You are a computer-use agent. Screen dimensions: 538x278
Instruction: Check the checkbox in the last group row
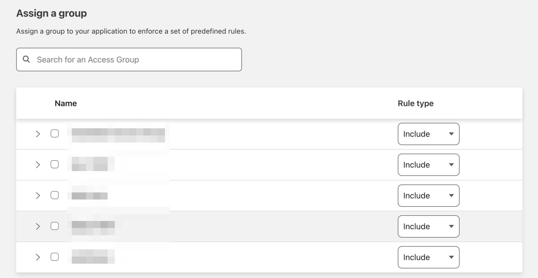click(x=55, y=257)
